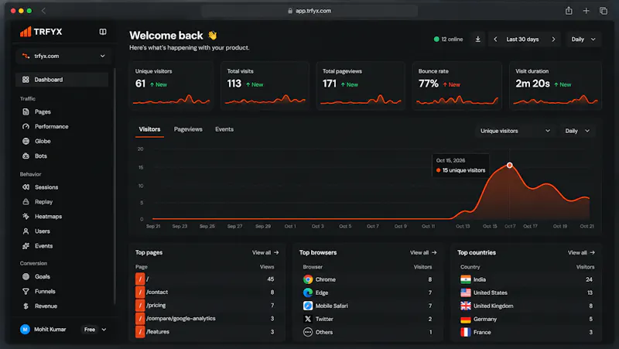Image resolution: width=619 pixels, height=349 pixels.
Task: Open the Visit duration stat card
Action: (x=555, y=85)
